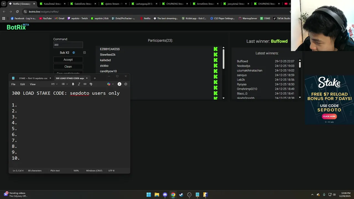Screen dimensions: 354x199
Task: Click the Accept button in BotRix
Action: [x=68, y=60]
